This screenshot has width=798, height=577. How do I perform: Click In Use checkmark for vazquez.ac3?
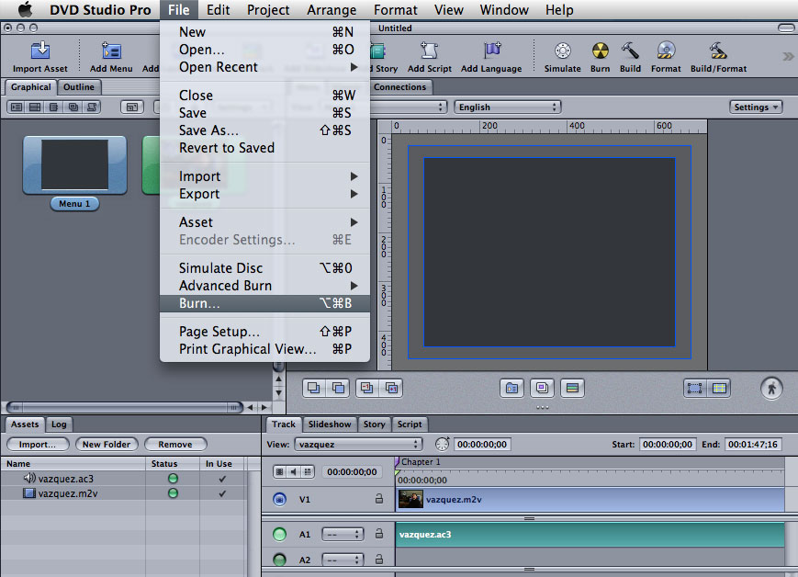click(x=222, y=479)
